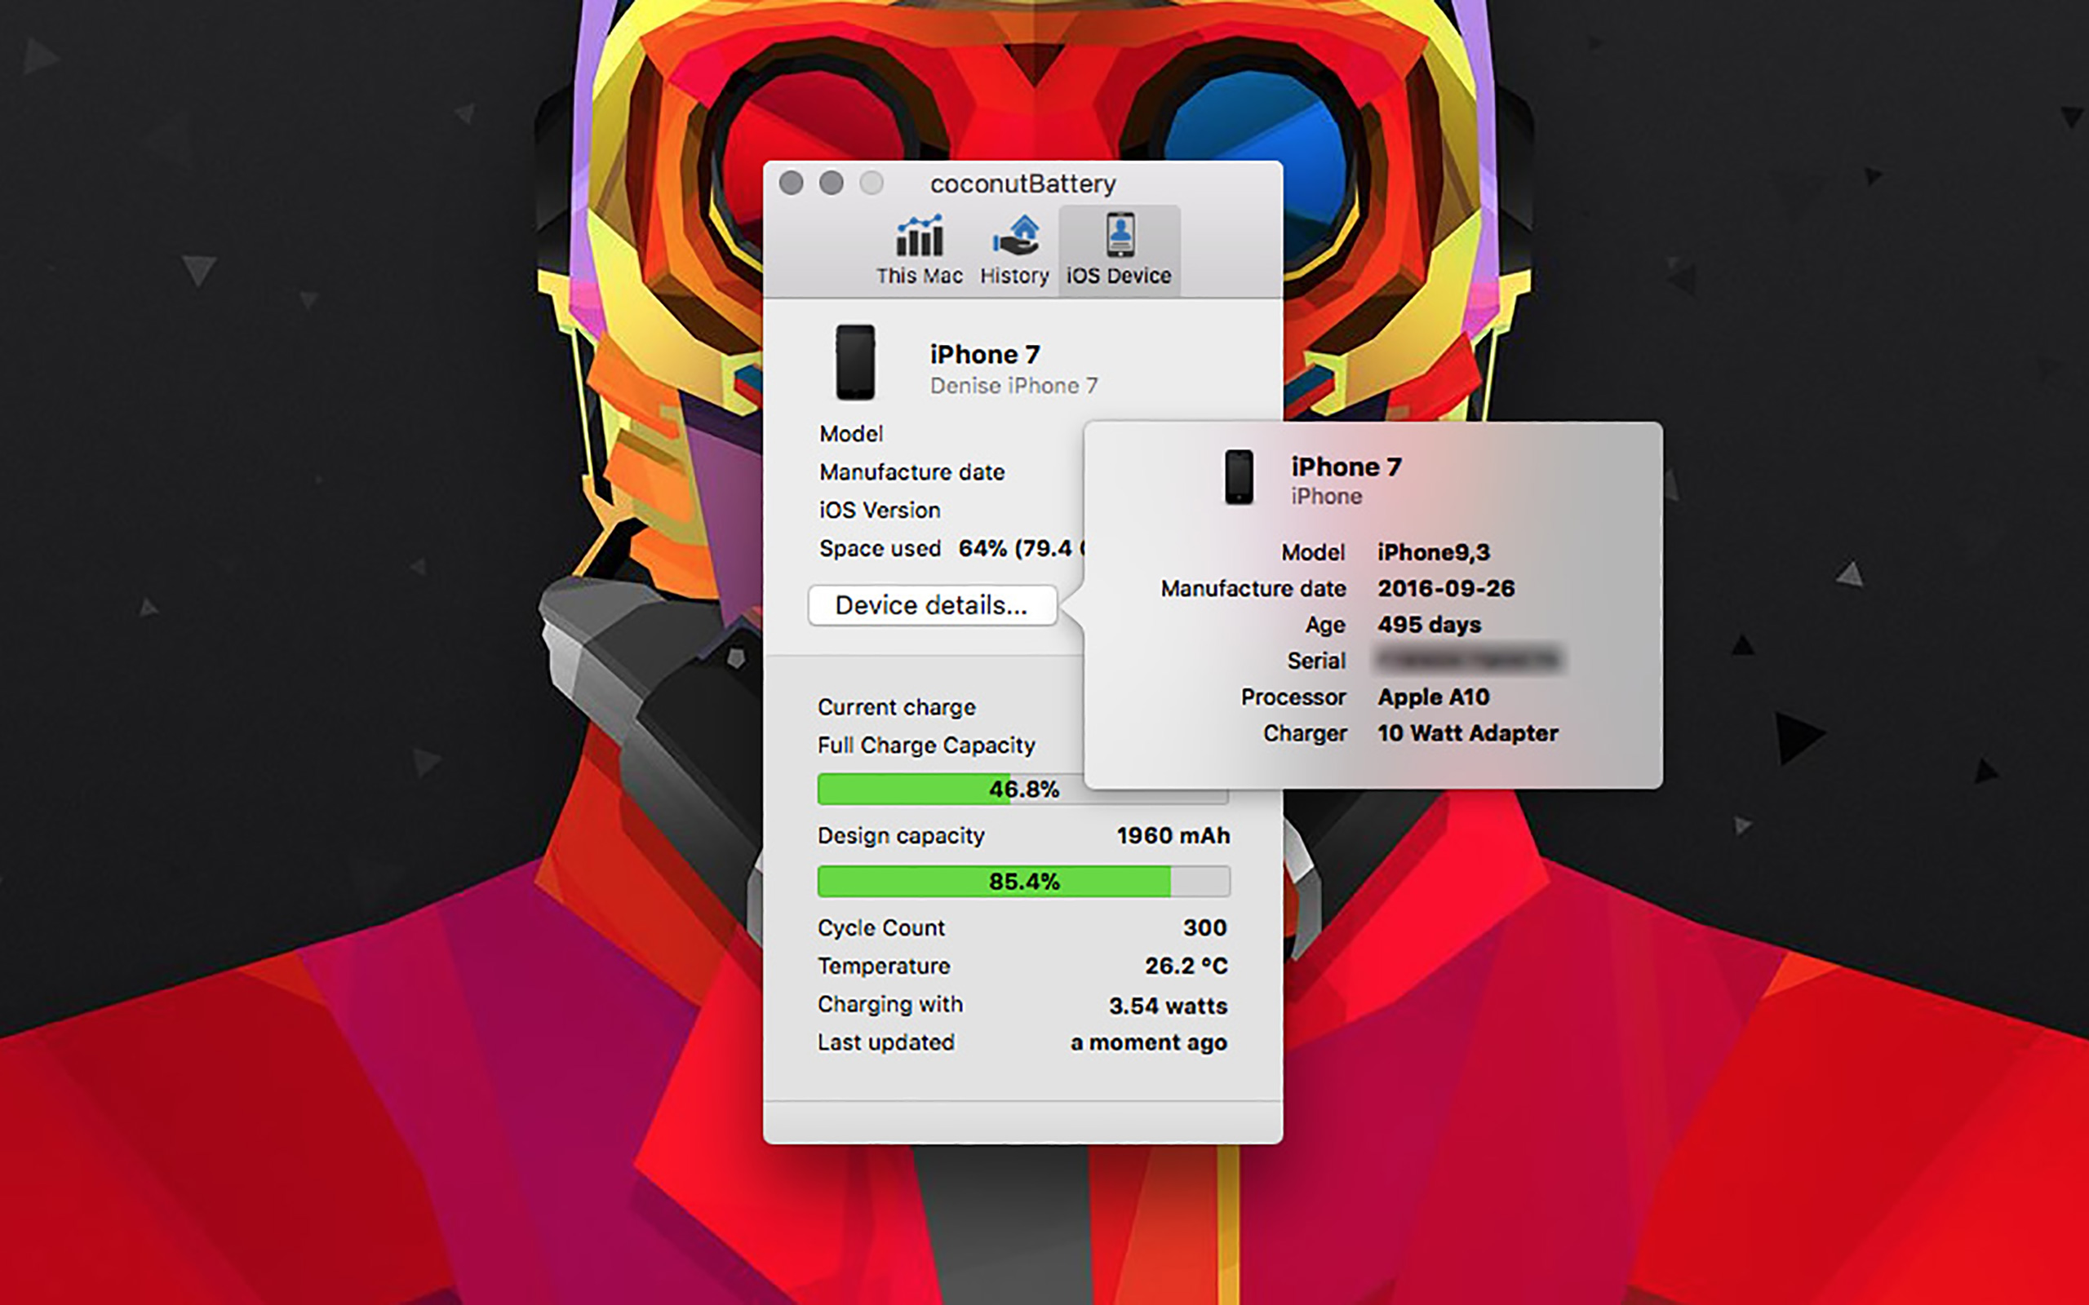Click the '2016-09-26' manufacture date value
The image size is (2089, 1305).
(1446, 589)
